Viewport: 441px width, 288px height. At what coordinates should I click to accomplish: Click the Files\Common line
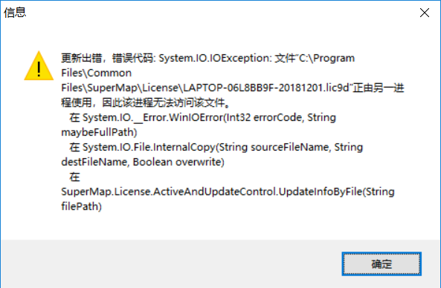pos(96,73)
